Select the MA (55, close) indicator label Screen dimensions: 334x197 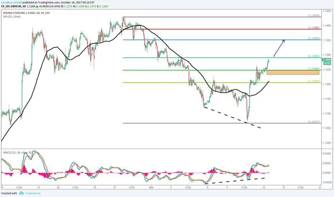(x=12, y=16)
